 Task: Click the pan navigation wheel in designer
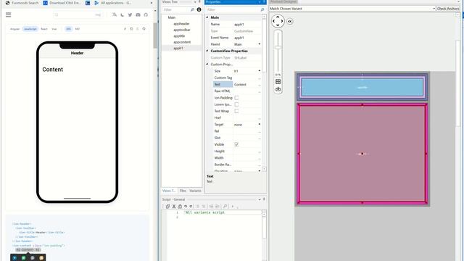click(x=278, y=21)
